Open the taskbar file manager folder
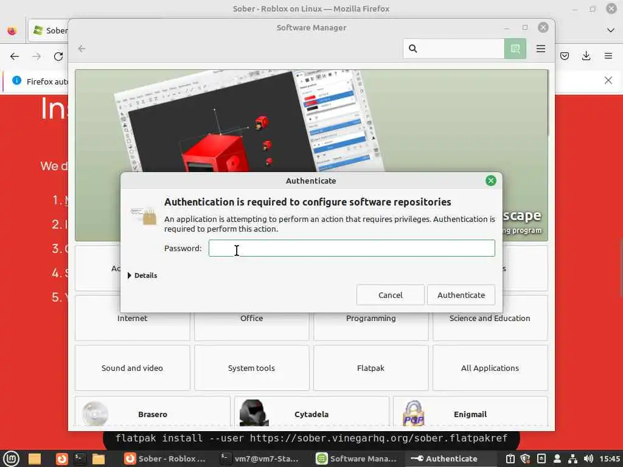623x467 pixels. pos(35,458)
